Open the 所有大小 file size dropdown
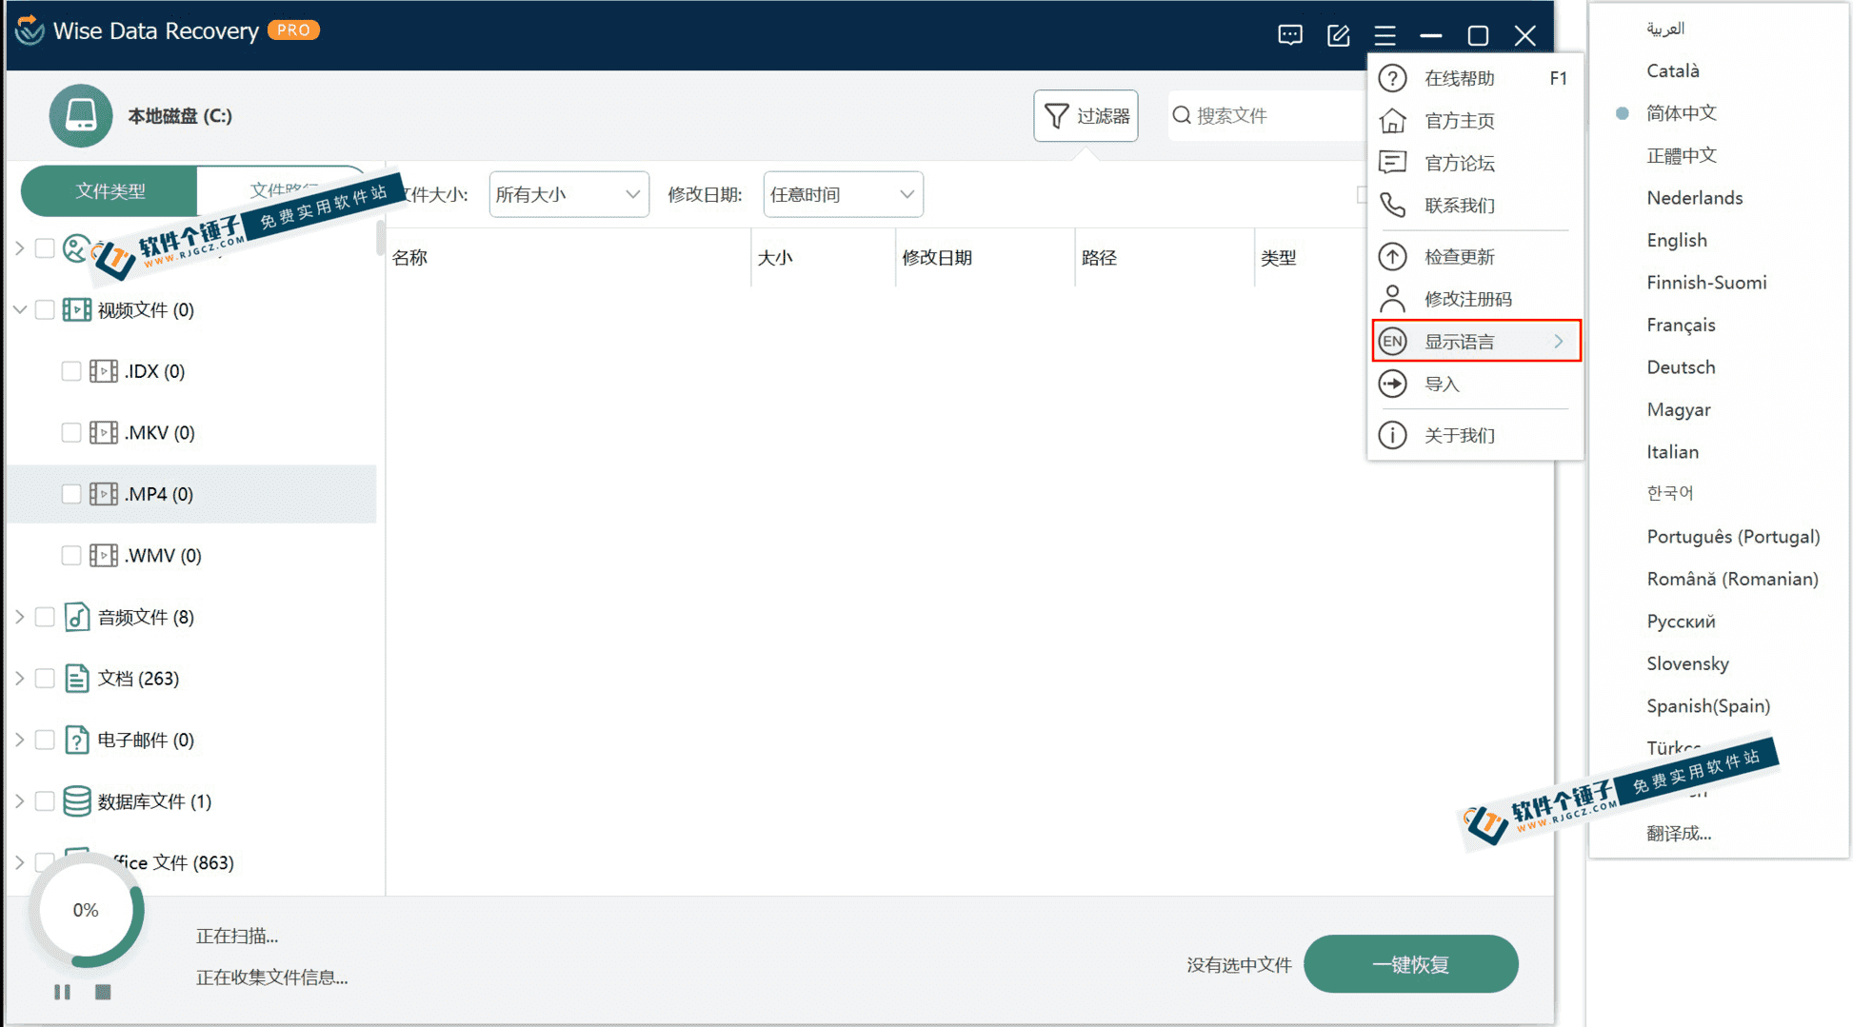 [568, 193]
